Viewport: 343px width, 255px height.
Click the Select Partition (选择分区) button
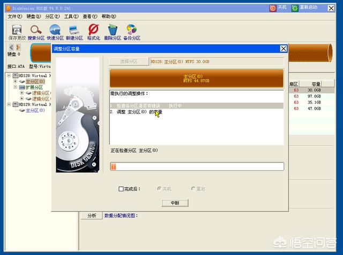(129, 61)
